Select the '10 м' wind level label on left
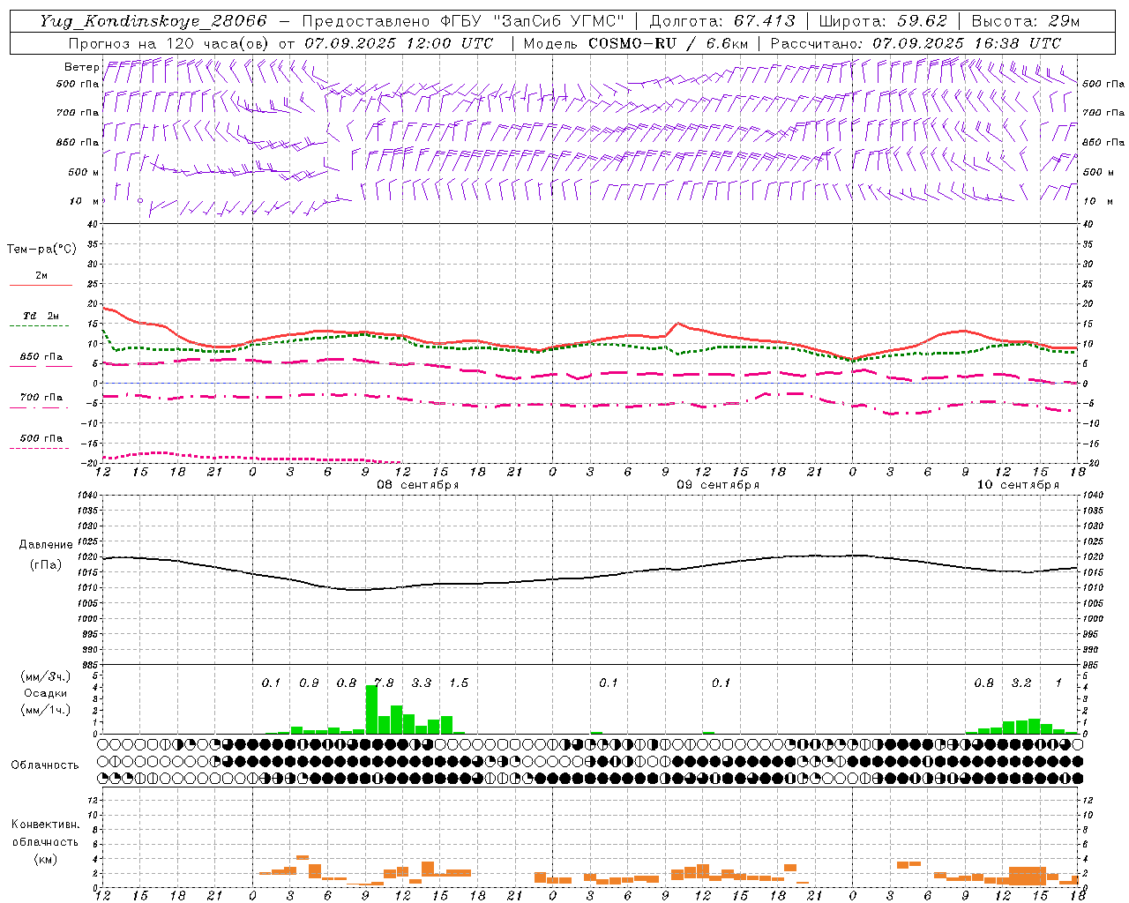The image size is (1129, 903). 85,201
